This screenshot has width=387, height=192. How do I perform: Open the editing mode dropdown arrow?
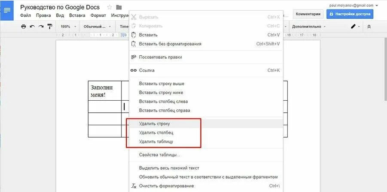click(359, 27)
